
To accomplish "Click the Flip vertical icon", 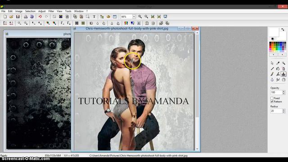I will coord(153,23).
